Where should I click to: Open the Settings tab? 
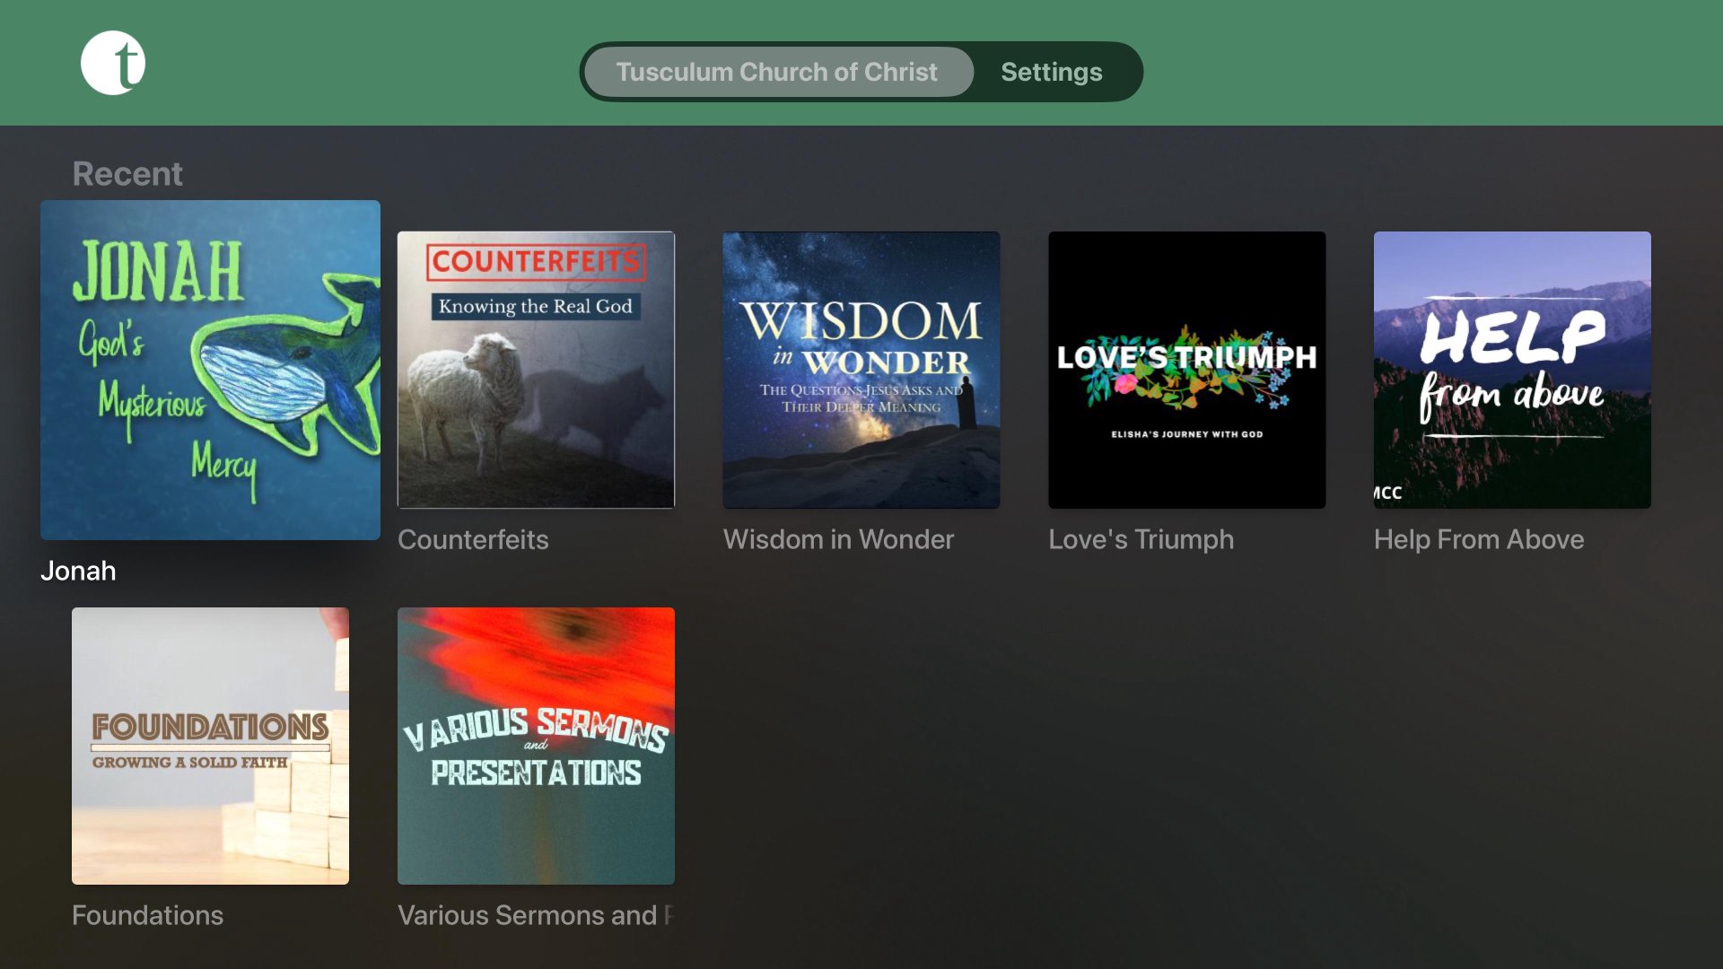[x=1051, y=72]
